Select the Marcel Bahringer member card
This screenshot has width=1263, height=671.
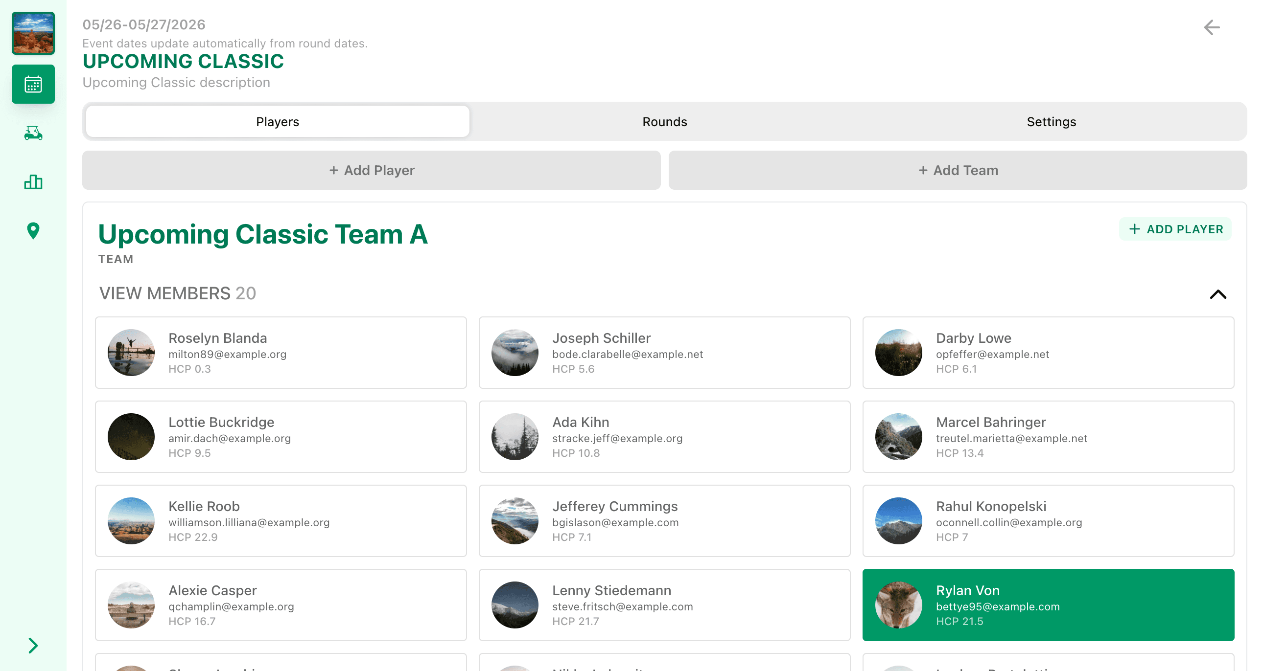click(1048, 437)
